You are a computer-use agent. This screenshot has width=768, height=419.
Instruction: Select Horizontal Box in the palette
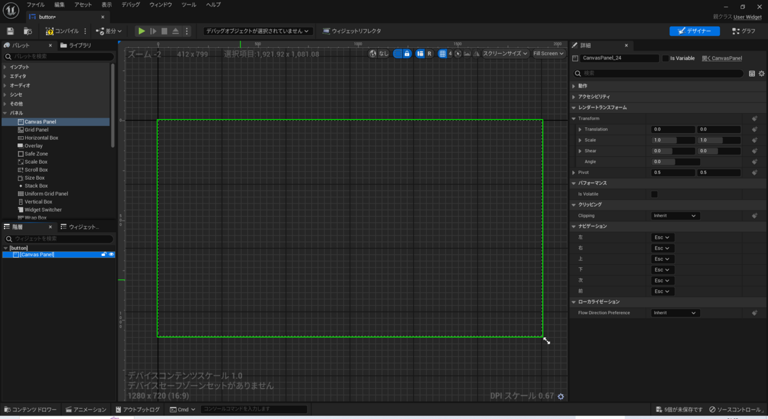coord(41,138)
